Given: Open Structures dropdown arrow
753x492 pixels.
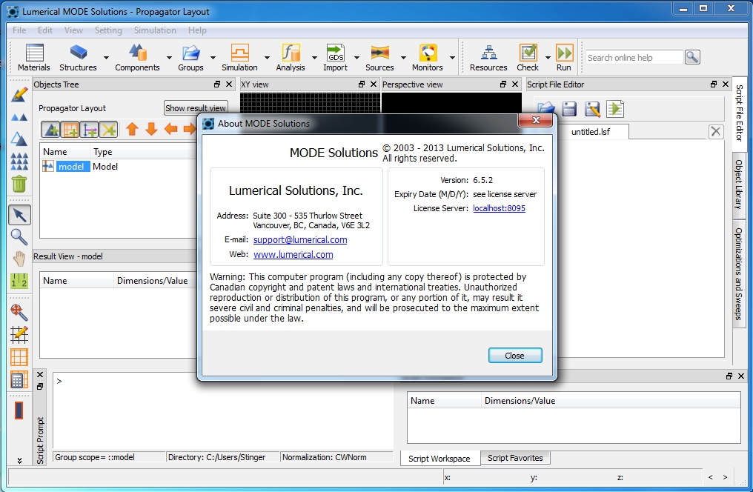Looking at the screenshot, I should [x=106, y=57].
